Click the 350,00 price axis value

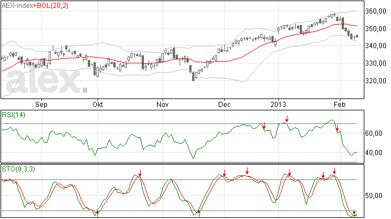point(376,29)
